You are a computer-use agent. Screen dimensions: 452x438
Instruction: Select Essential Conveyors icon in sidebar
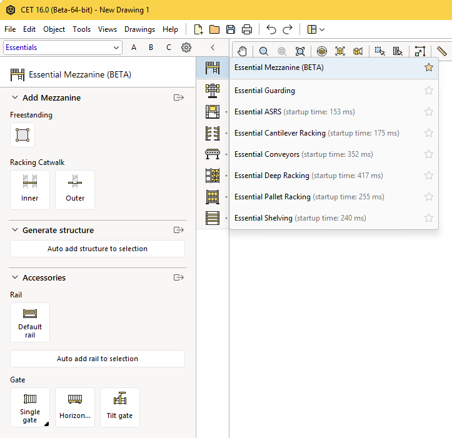point(213,154)
